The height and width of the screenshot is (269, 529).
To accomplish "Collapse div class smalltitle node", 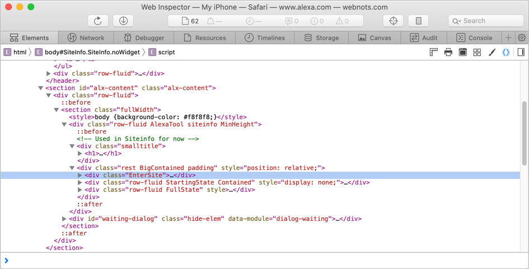I will pyautogui.click(x=72, y=147).
